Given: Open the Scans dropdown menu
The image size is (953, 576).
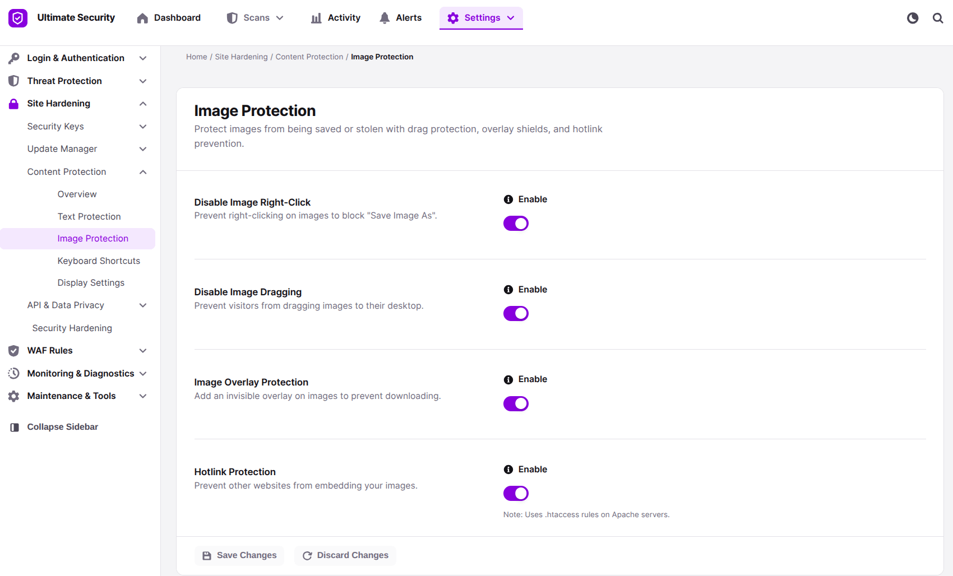Looking at the screenshot, I should (x=256, y=18).
